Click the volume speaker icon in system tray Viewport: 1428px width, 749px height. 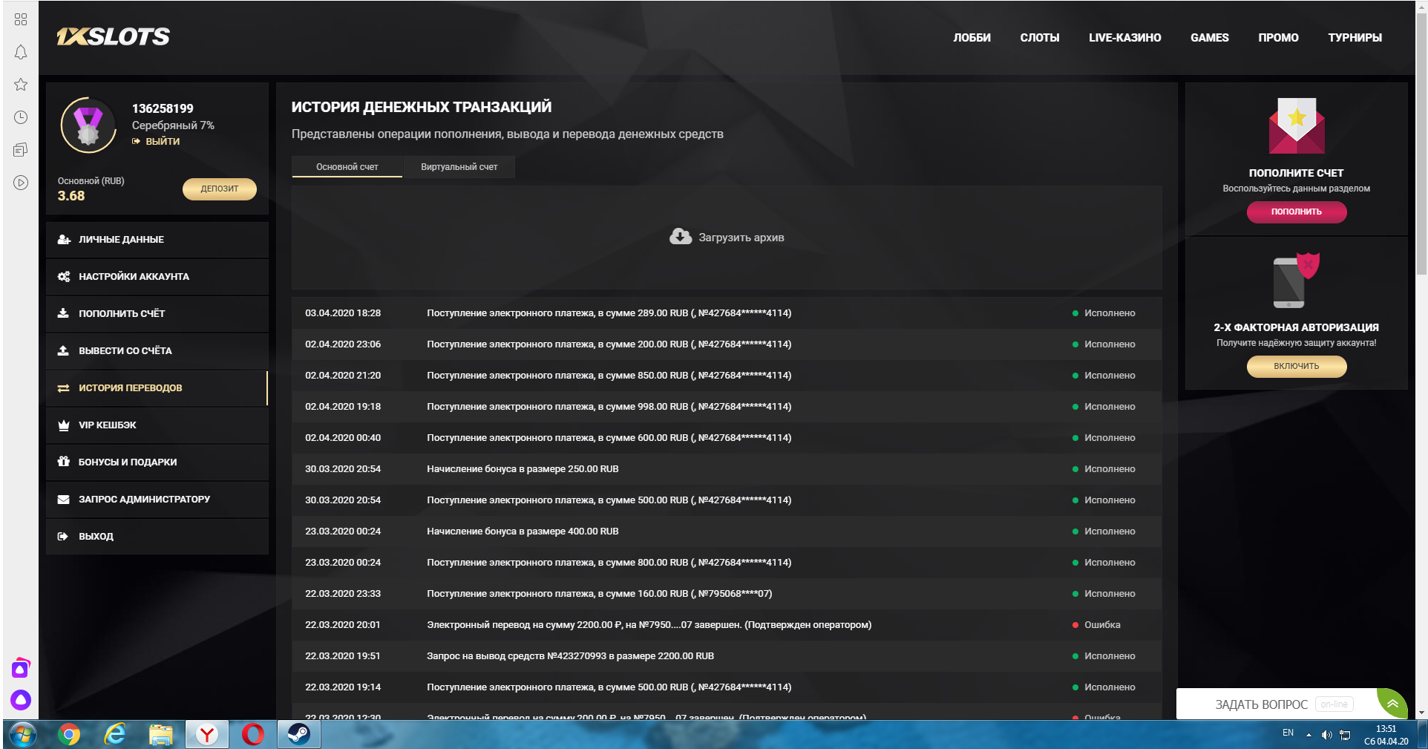(x=1326, y=735)
